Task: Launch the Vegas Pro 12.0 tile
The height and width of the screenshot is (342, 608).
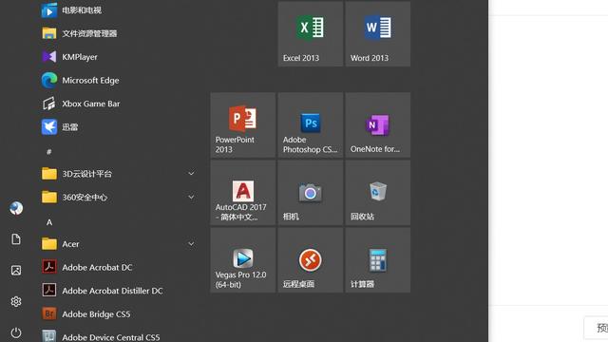Action: click(x=243, y=260)
